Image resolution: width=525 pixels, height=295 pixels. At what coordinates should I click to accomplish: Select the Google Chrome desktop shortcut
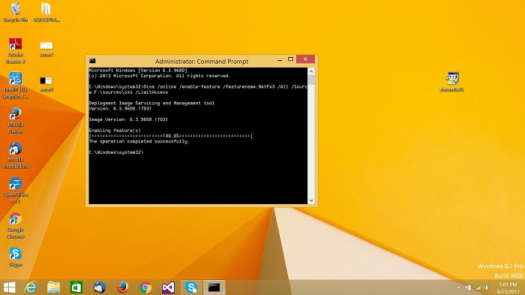[16, 226]
